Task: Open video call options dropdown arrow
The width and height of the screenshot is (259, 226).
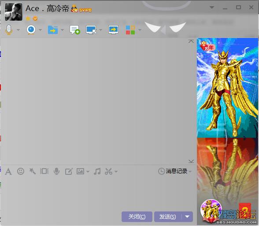Action: point(41,30)
